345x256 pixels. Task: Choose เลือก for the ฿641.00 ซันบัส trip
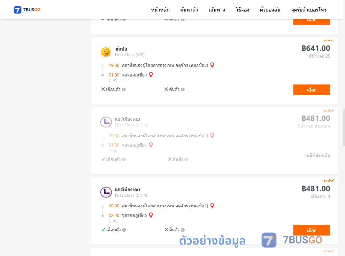pyautogui.click(x=311, y=90)
